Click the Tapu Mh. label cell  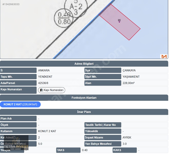(x=18, y=76)
